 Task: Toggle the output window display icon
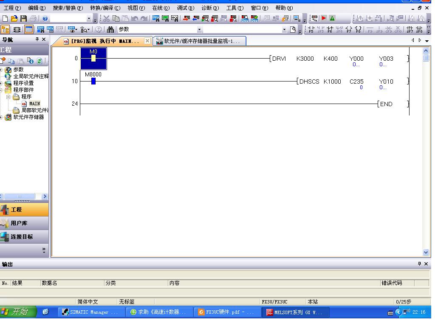pyautogui.click(x=28, y=30)
